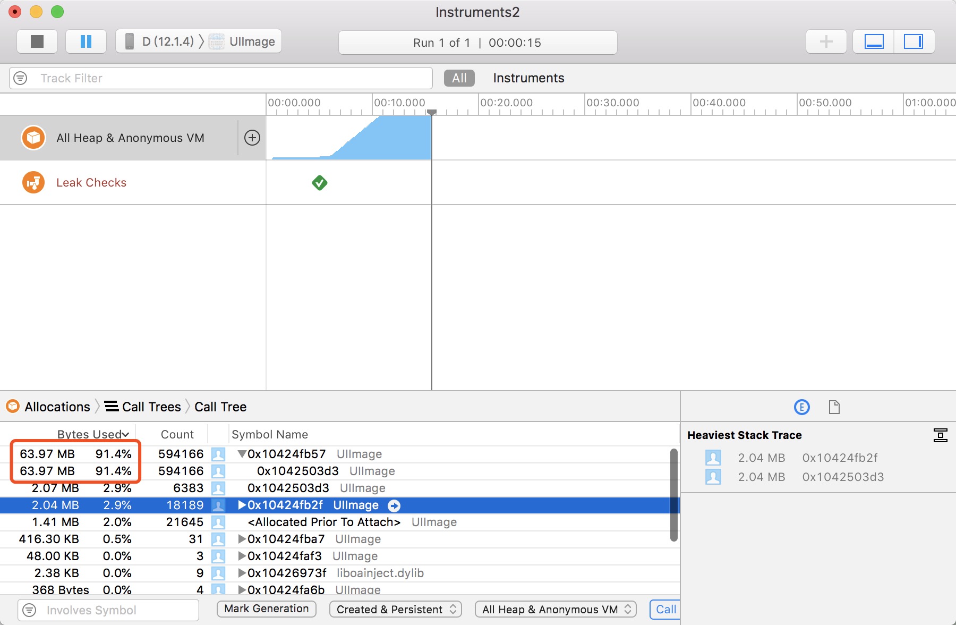Image resolution: width=956 pixels, height=625 pixels.
Task: Choose the UIImage target process
Action: click(x=243, y=41)
